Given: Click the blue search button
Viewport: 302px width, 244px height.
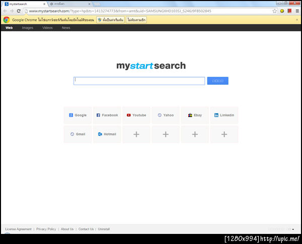Looking at the screenshot, I should click(x=217, y=81).
